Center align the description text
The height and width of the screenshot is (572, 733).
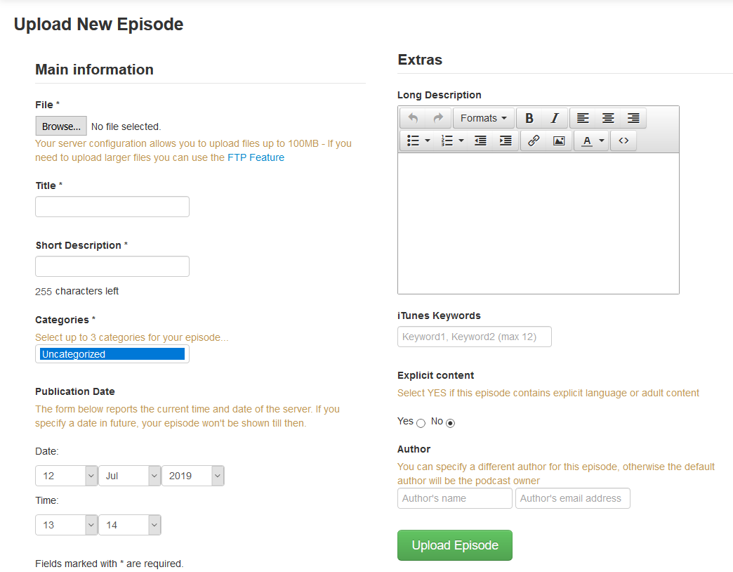coord(608,118)
